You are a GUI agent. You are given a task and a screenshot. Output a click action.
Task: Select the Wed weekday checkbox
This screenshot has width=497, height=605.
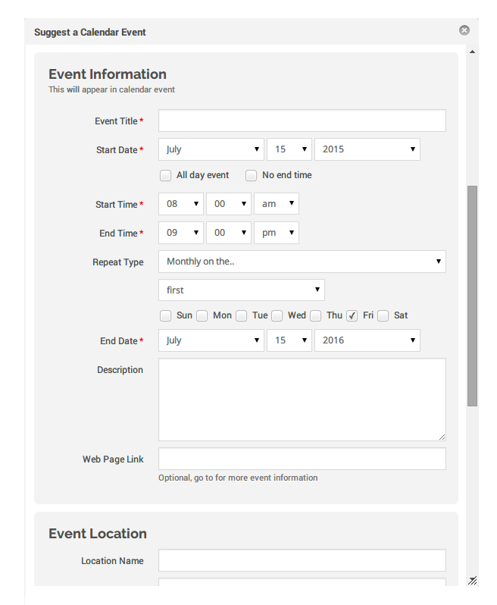pyautogui.click(x=277, y=316)
